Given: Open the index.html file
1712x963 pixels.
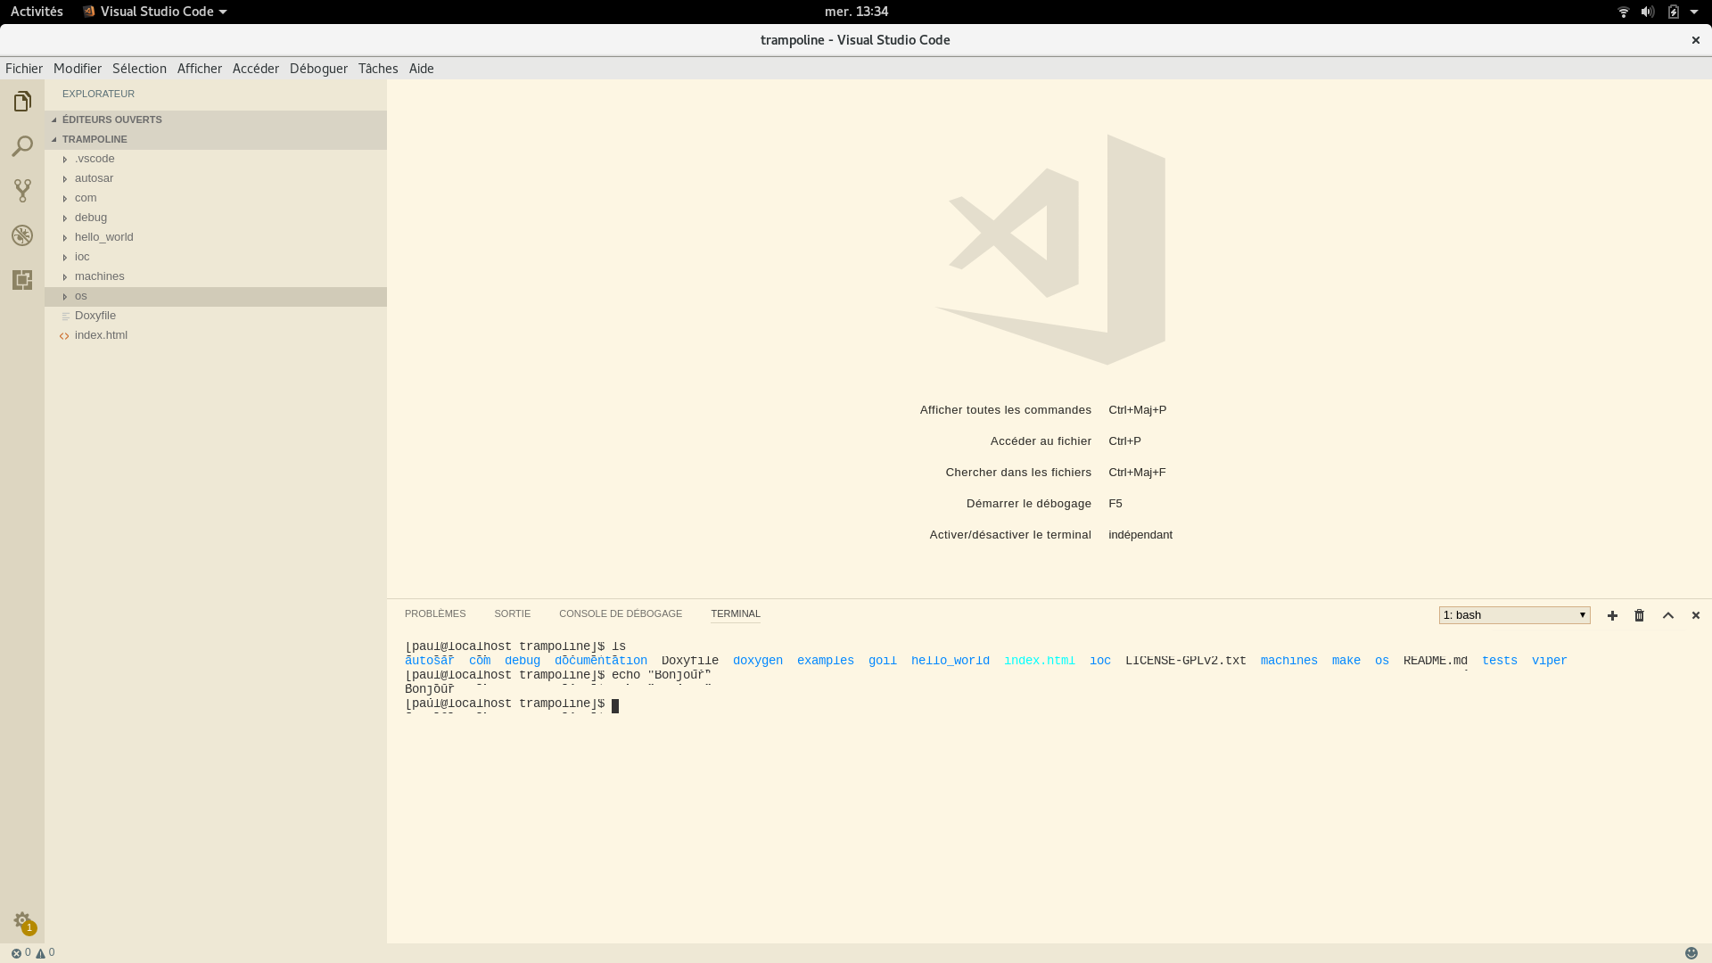Looking at the screenshot, I should tap(101, 335).
